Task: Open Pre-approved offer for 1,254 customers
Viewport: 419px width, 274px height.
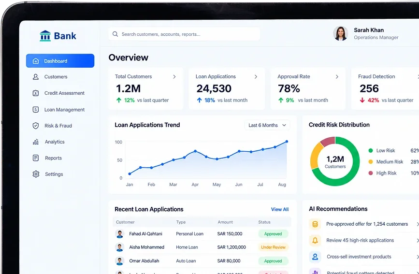Action: (367, 224)
